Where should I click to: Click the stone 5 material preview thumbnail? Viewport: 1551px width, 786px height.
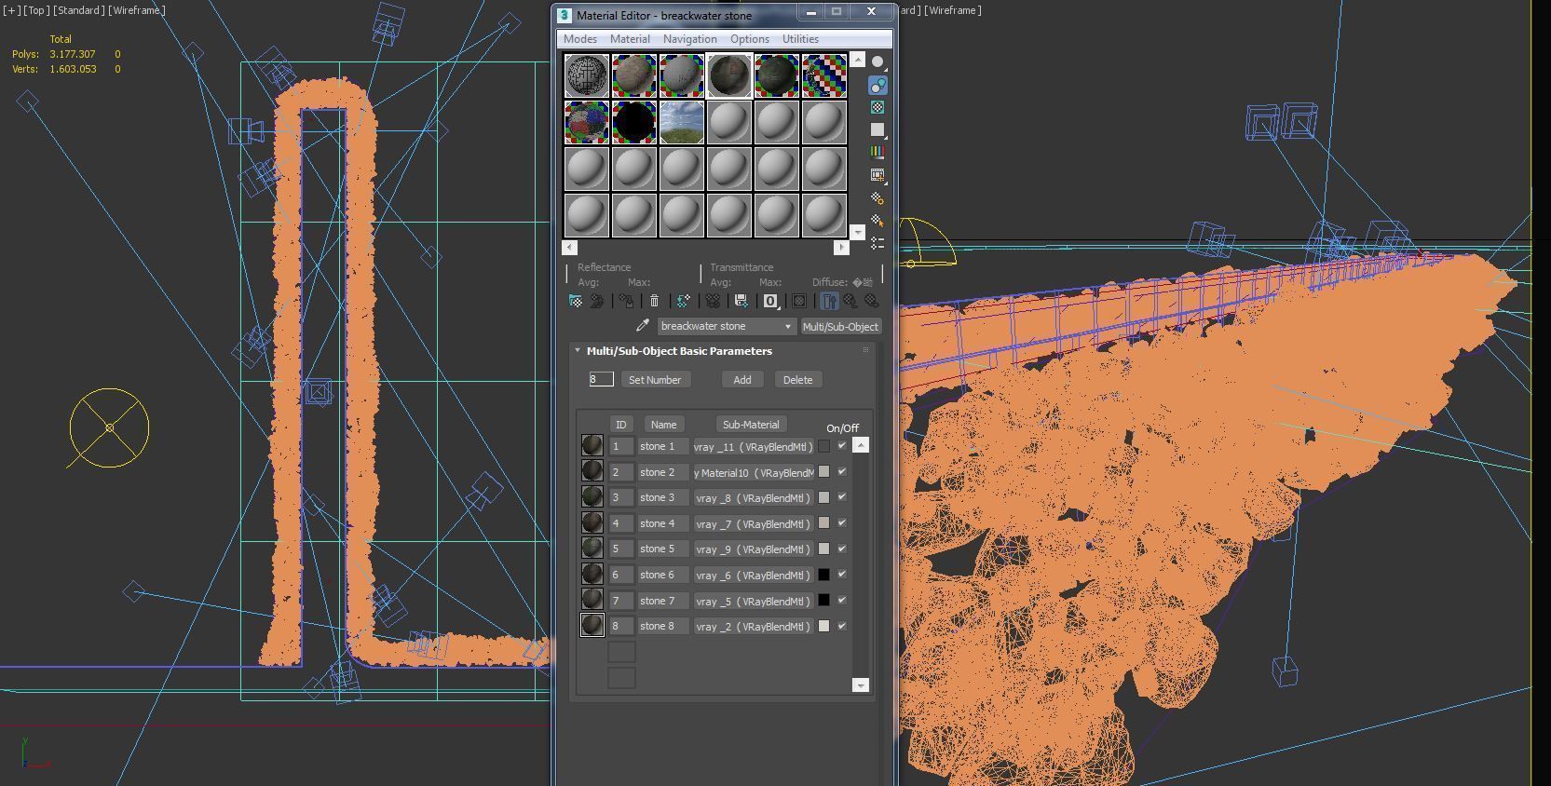(592, 549)
